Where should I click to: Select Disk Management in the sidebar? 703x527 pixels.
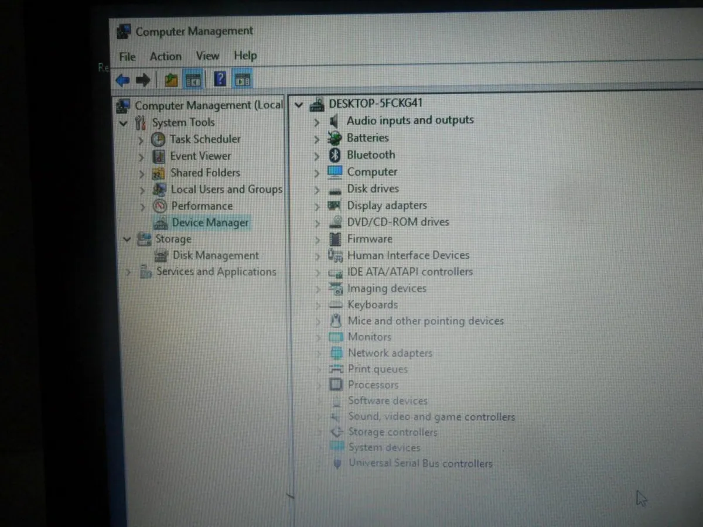[215, 255]
